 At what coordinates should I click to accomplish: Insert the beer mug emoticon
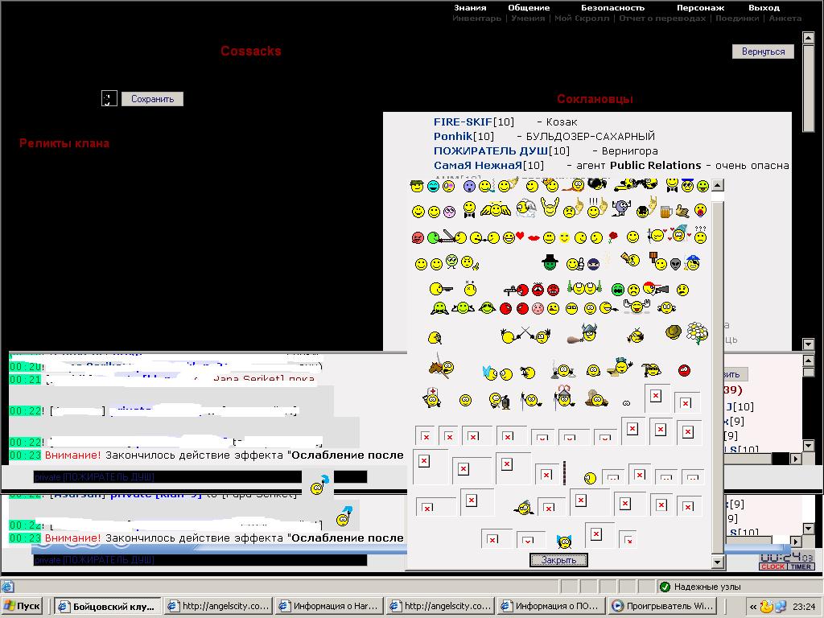[665, 212]
